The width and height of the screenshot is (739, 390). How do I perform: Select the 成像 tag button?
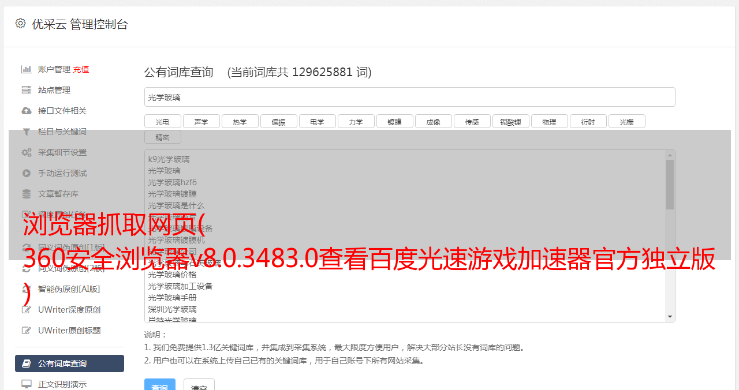434,121
